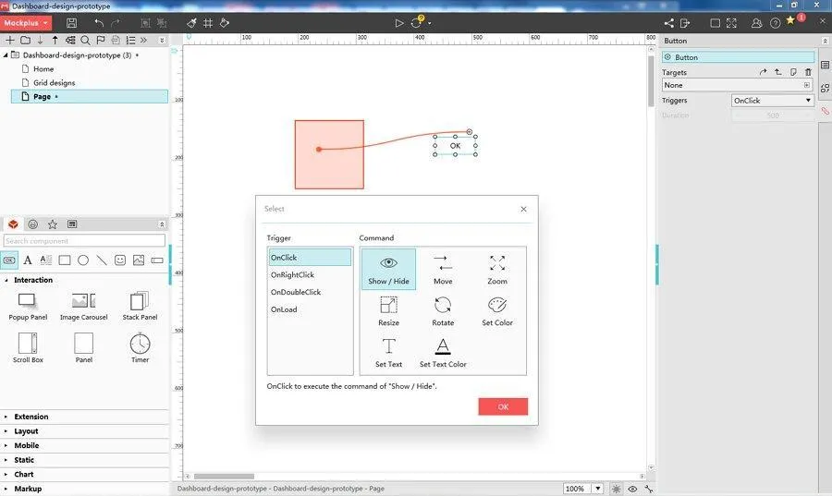
Task: Click the Search component field
Action: (x=84, y=240)
